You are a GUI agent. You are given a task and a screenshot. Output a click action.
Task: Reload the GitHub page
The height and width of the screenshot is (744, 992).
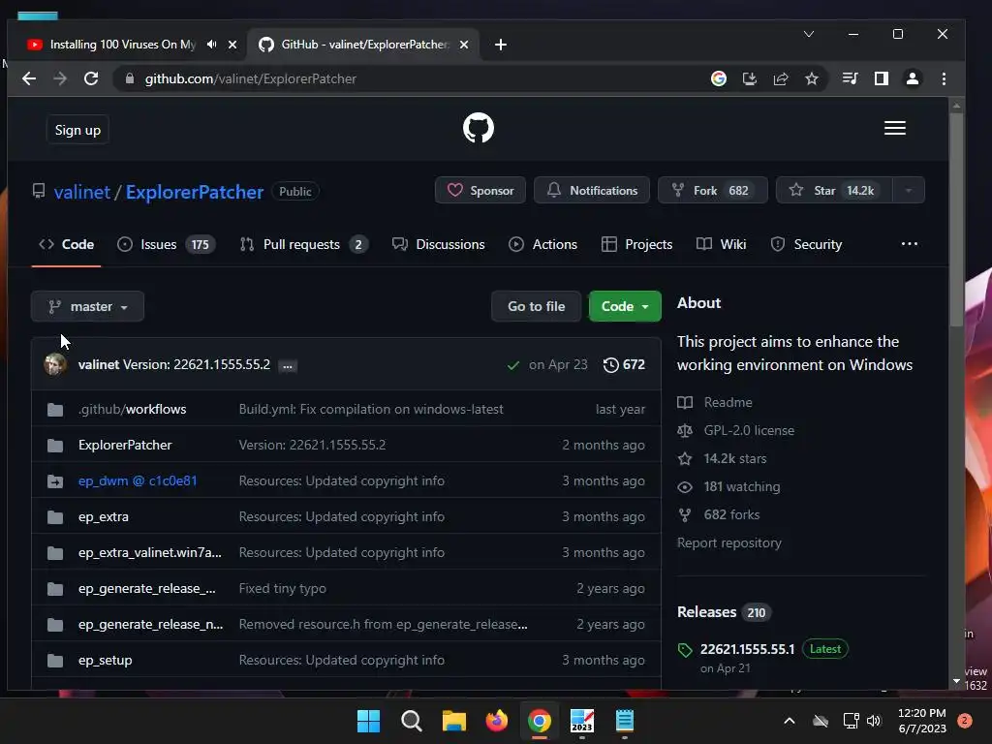91,78
